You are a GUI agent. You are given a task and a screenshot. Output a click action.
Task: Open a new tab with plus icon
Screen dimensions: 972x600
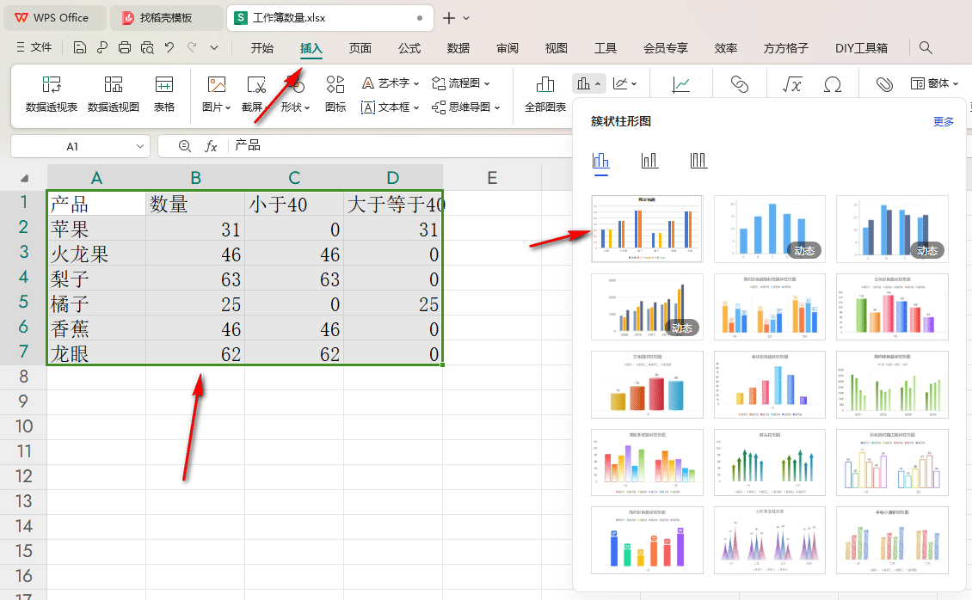449,18
